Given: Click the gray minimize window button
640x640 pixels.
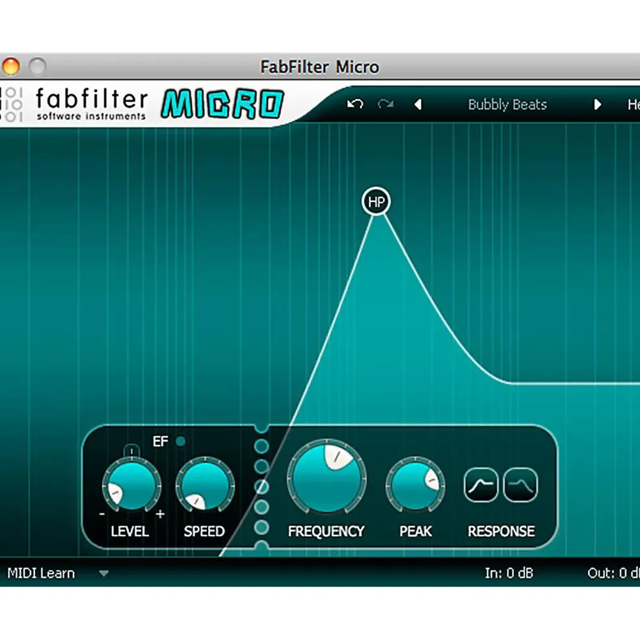Looking at the screenshot, I should click(37, 66).
